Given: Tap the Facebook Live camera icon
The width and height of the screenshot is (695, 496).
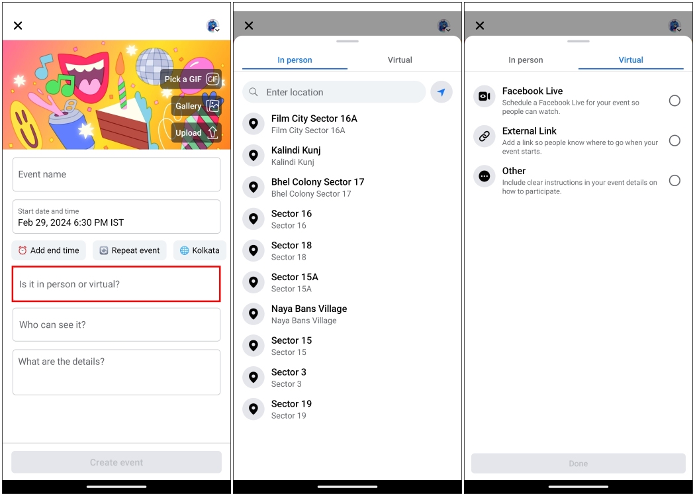Looking at the screenshot, I should [x=485, y=97].
